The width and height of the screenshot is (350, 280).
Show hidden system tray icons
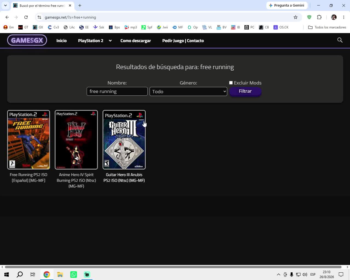coord(278,275)
